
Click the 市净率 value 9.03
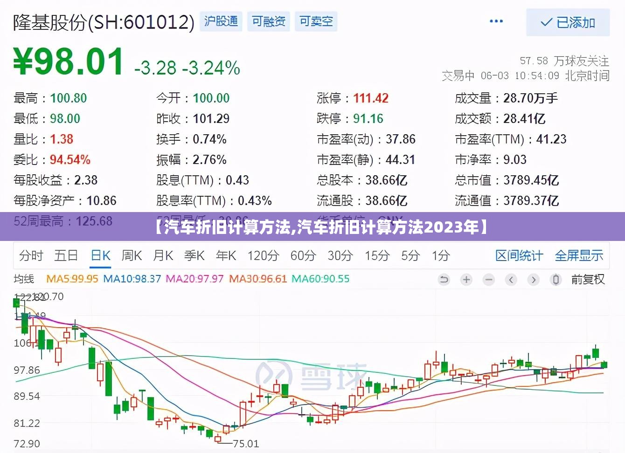coord(515,159)
